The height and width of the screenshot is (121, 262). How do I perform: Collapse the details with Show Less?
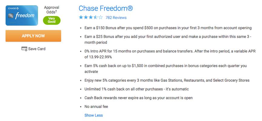click(x=94, y=115)
